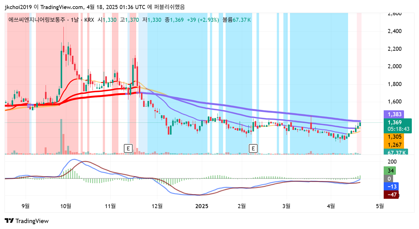Click the +39 (+2.93%) change value
This screenshot has width=419, height=229.
(203, 20)
